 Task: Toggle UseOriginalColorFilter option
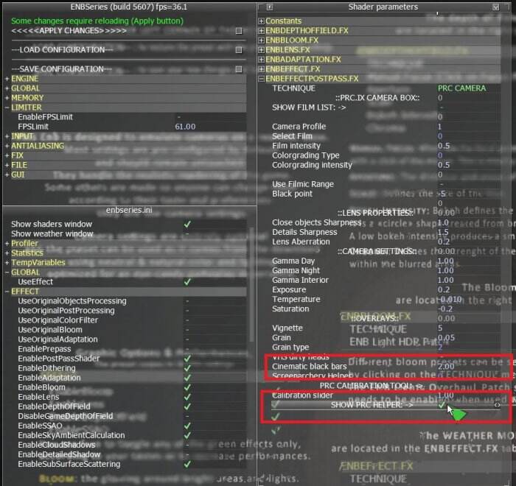point(187,320)
